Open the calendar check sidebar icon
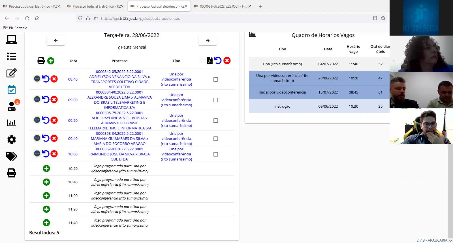This screenshot has height=243, width=453. (12, 90)
